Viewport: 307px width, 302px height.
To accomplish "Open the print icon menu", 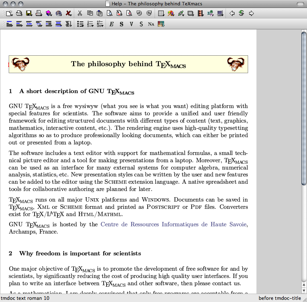I will [x=39, y=13].
